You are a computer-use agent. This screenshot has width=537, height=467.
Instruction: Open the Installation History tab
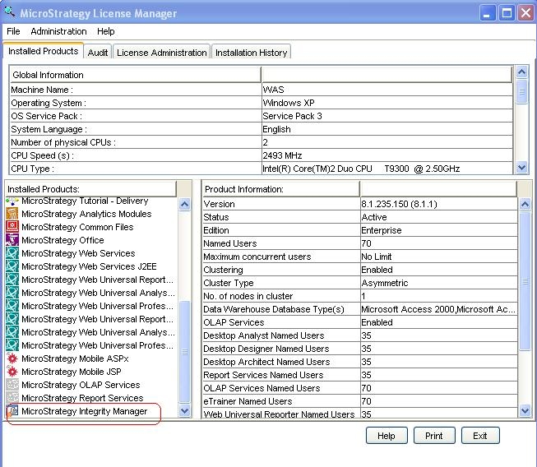(251, 53)
